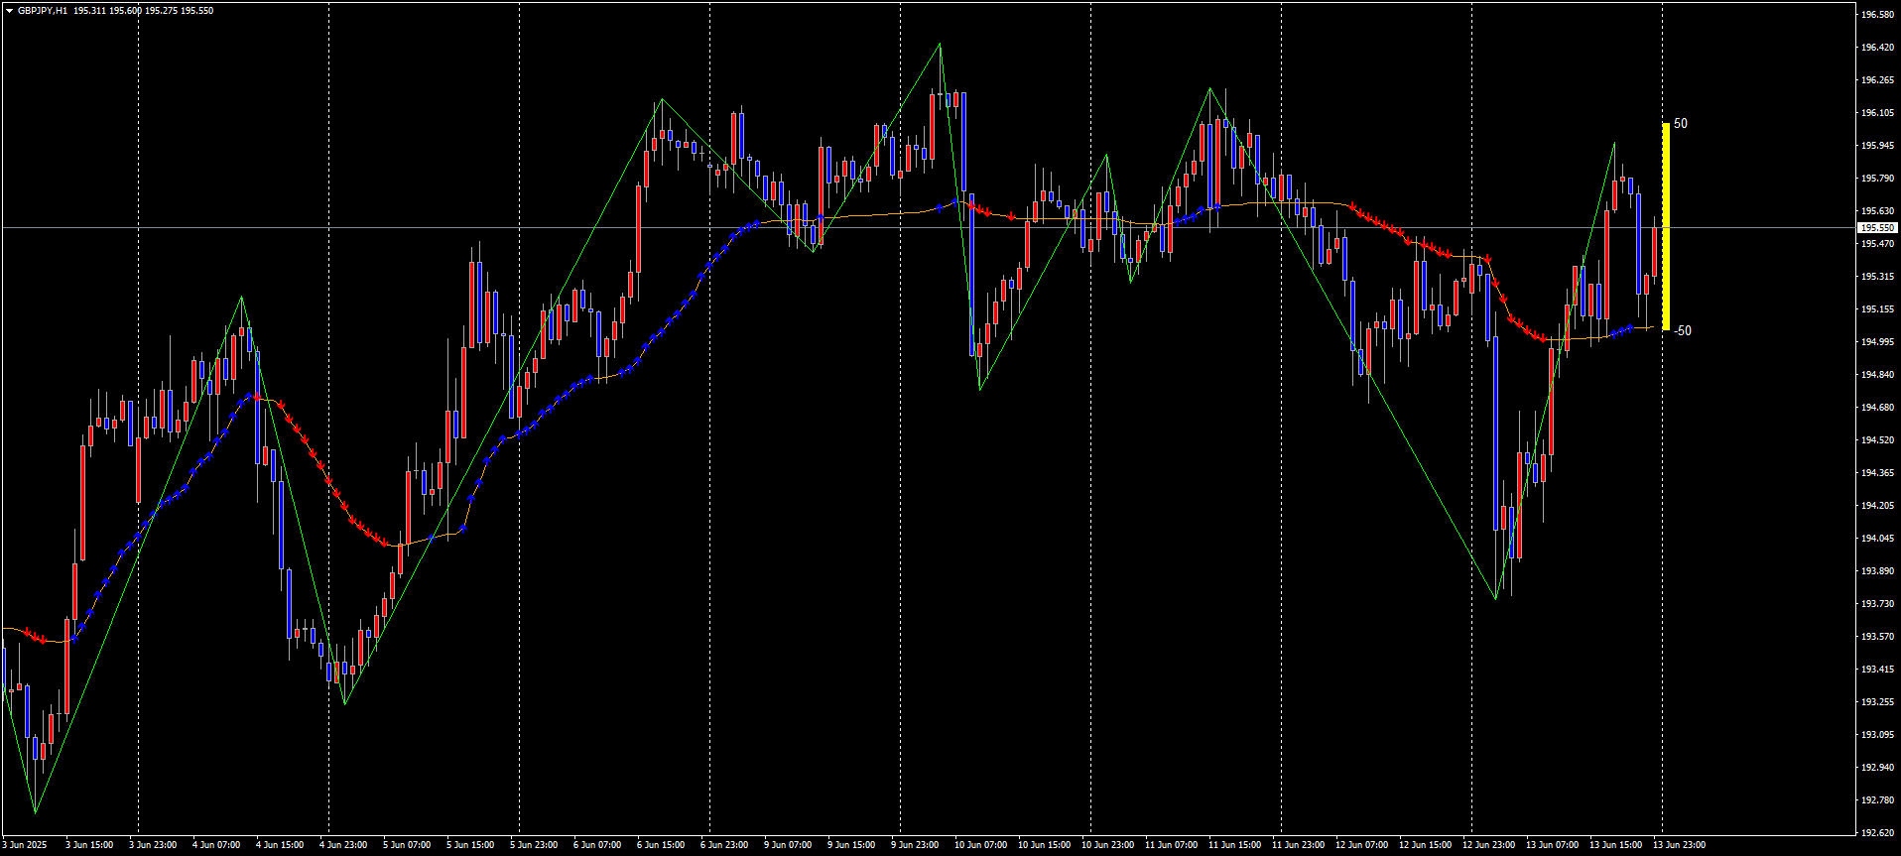Click the current price tag 195.550
Viewport: 1901px width, 856px height.
coord(1878,228)
